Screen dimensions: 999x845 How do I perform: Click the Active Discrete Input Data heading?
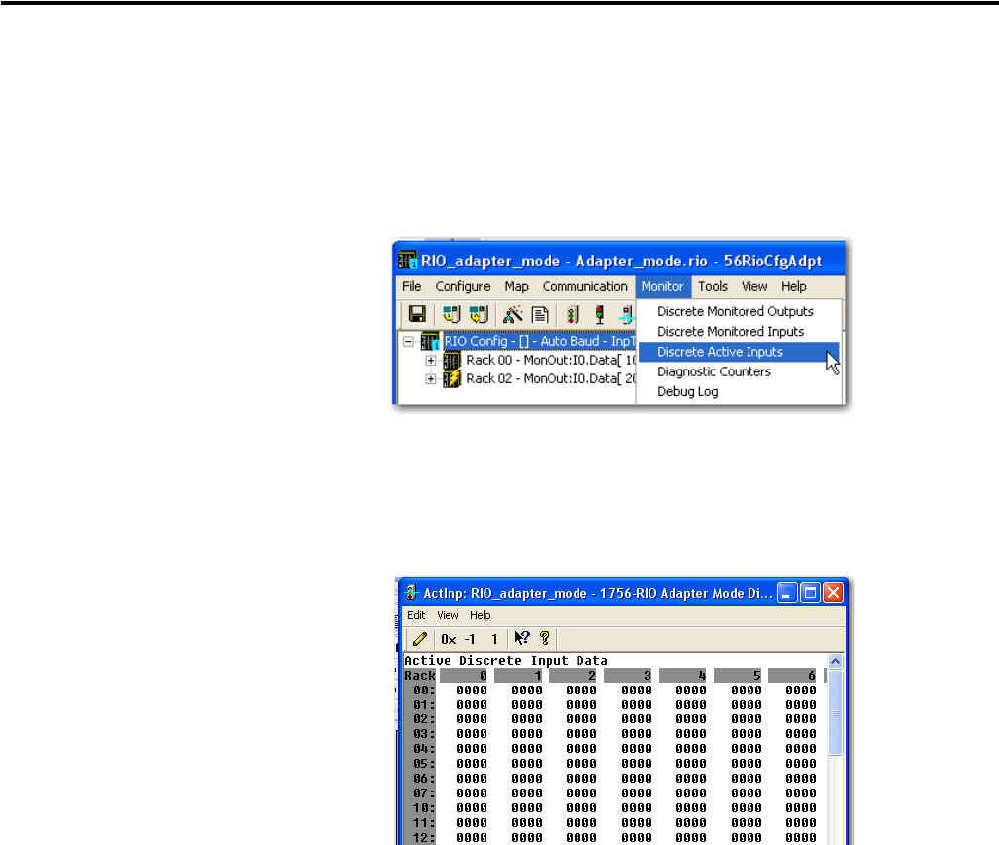coord(506,661)
